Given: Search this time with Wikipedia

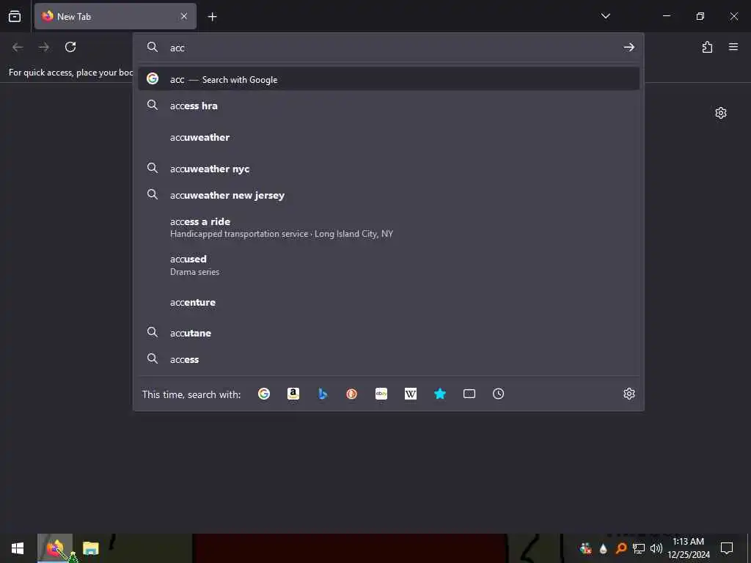Looking at the screenshot, I should coord(411,394).
